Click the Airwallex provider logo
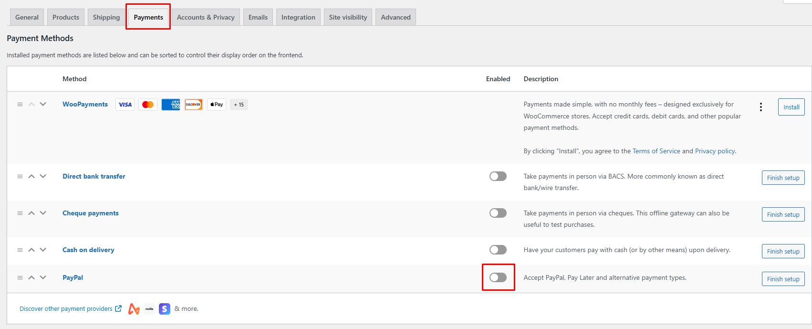Image resolution: width=812 pixels, height=329 pixels. [x=134, y=309]
